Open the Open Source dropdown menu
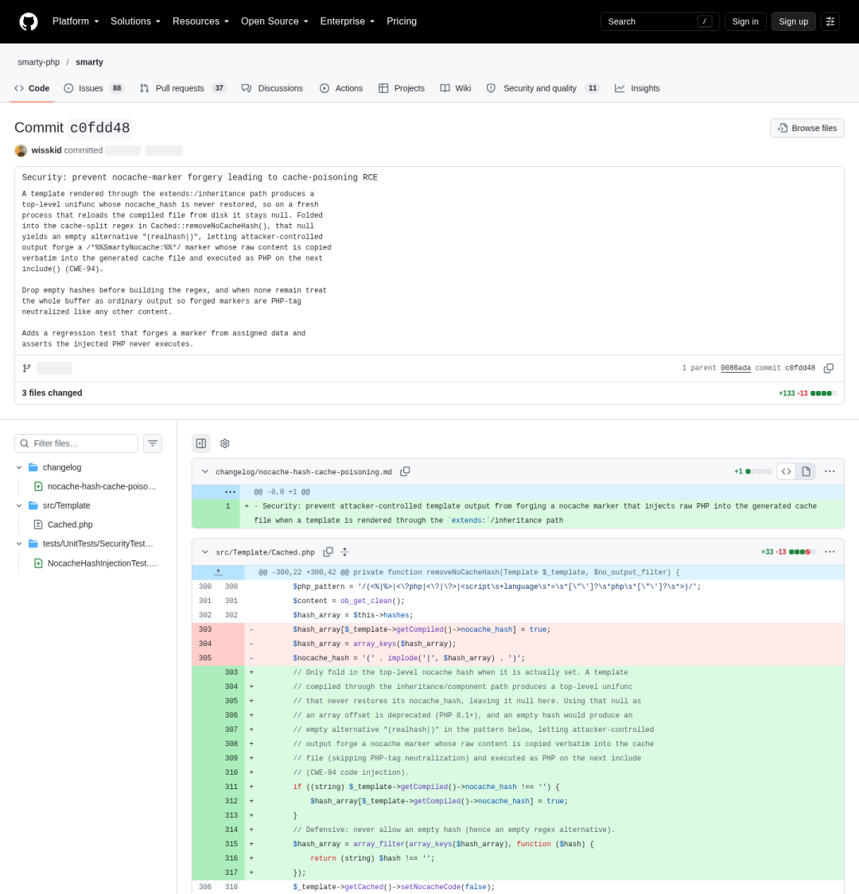Image resolution: width=859 pixels, height=894 pixels. click(x=274, y=21)
